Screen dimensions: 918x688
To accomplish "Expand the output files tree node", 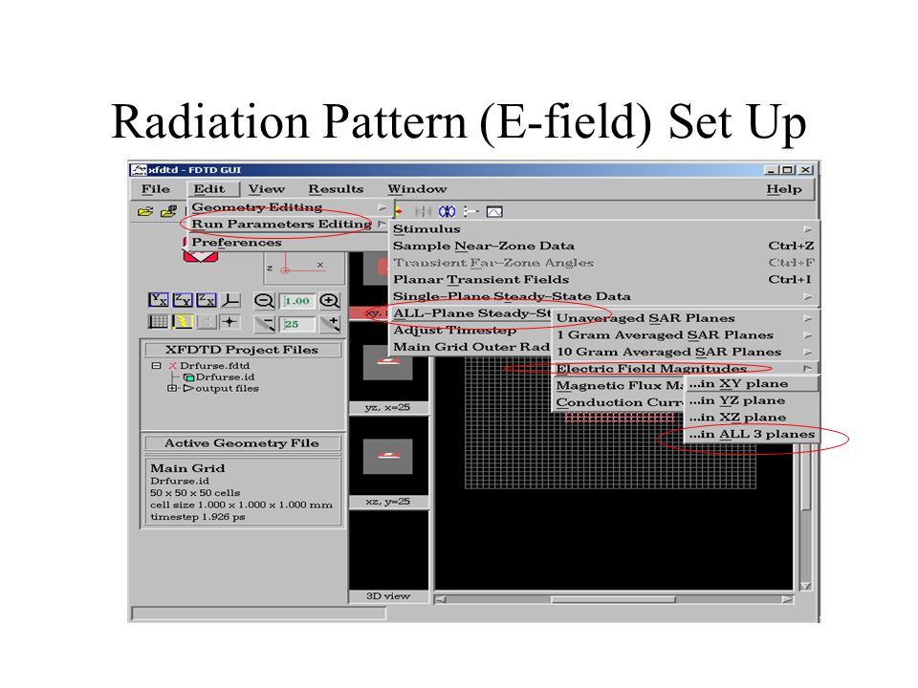I will tap(171, 388).
